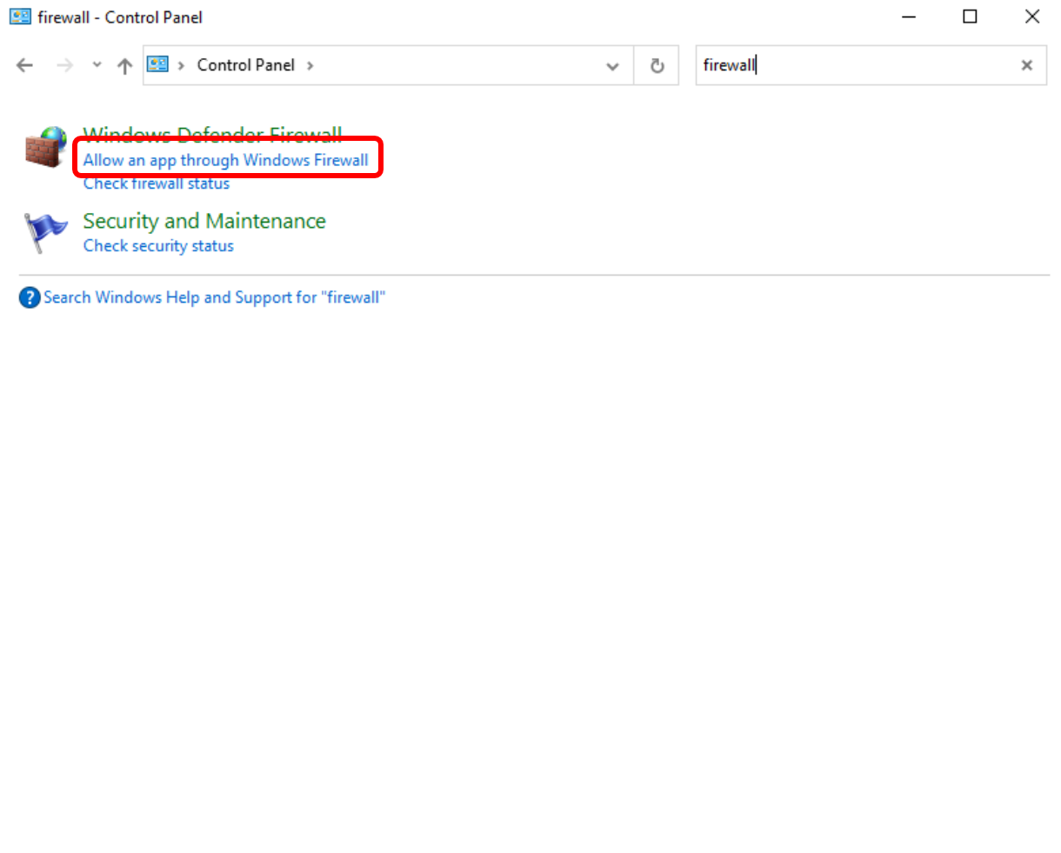Refresh the Control Panel view
Image resolution: width=1061 pixels, height=853 pixels.
click(x=657, y=65)
